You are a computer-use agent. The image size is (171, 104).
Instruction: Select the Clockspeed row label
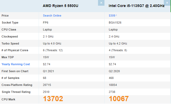point(10,36)
